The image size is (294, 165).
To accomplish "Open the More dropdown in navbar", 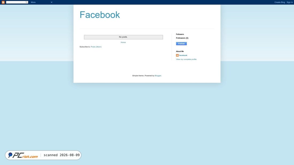I will 41,2.
